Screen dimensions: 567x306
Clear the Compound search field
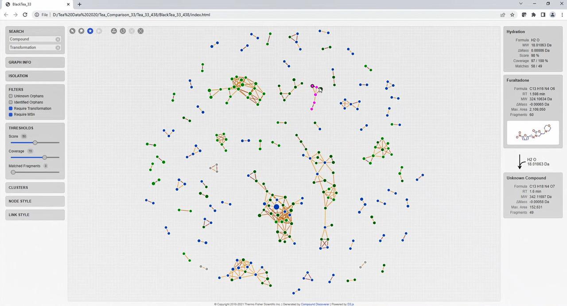click(x=58, y=39)
